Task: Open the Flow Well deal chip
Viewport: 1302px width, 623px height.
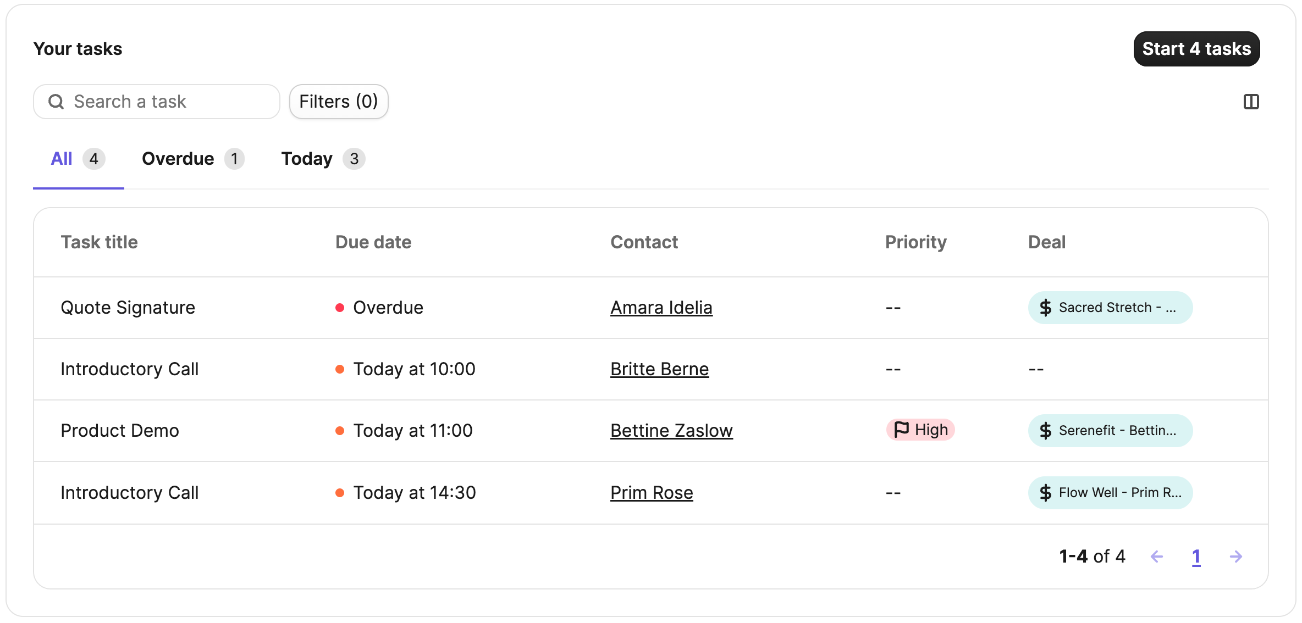Action: click(x=1110, y=493)
